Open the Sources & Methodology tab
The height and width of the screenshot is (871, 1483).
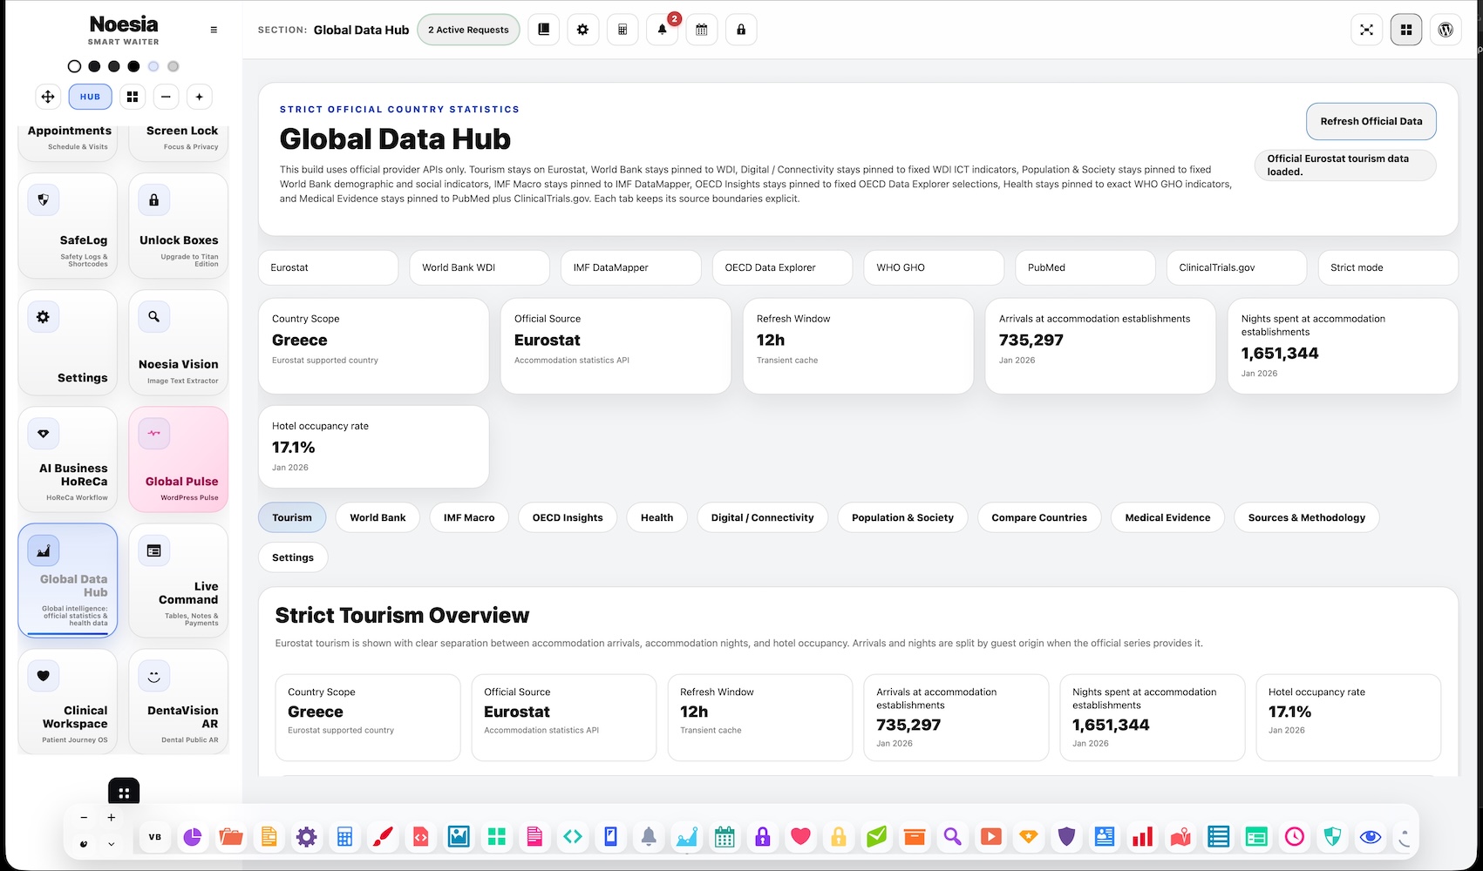pos(1306,517)
